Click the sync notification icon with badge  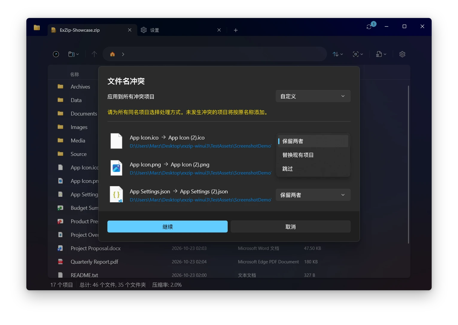[x=371, y=26]
